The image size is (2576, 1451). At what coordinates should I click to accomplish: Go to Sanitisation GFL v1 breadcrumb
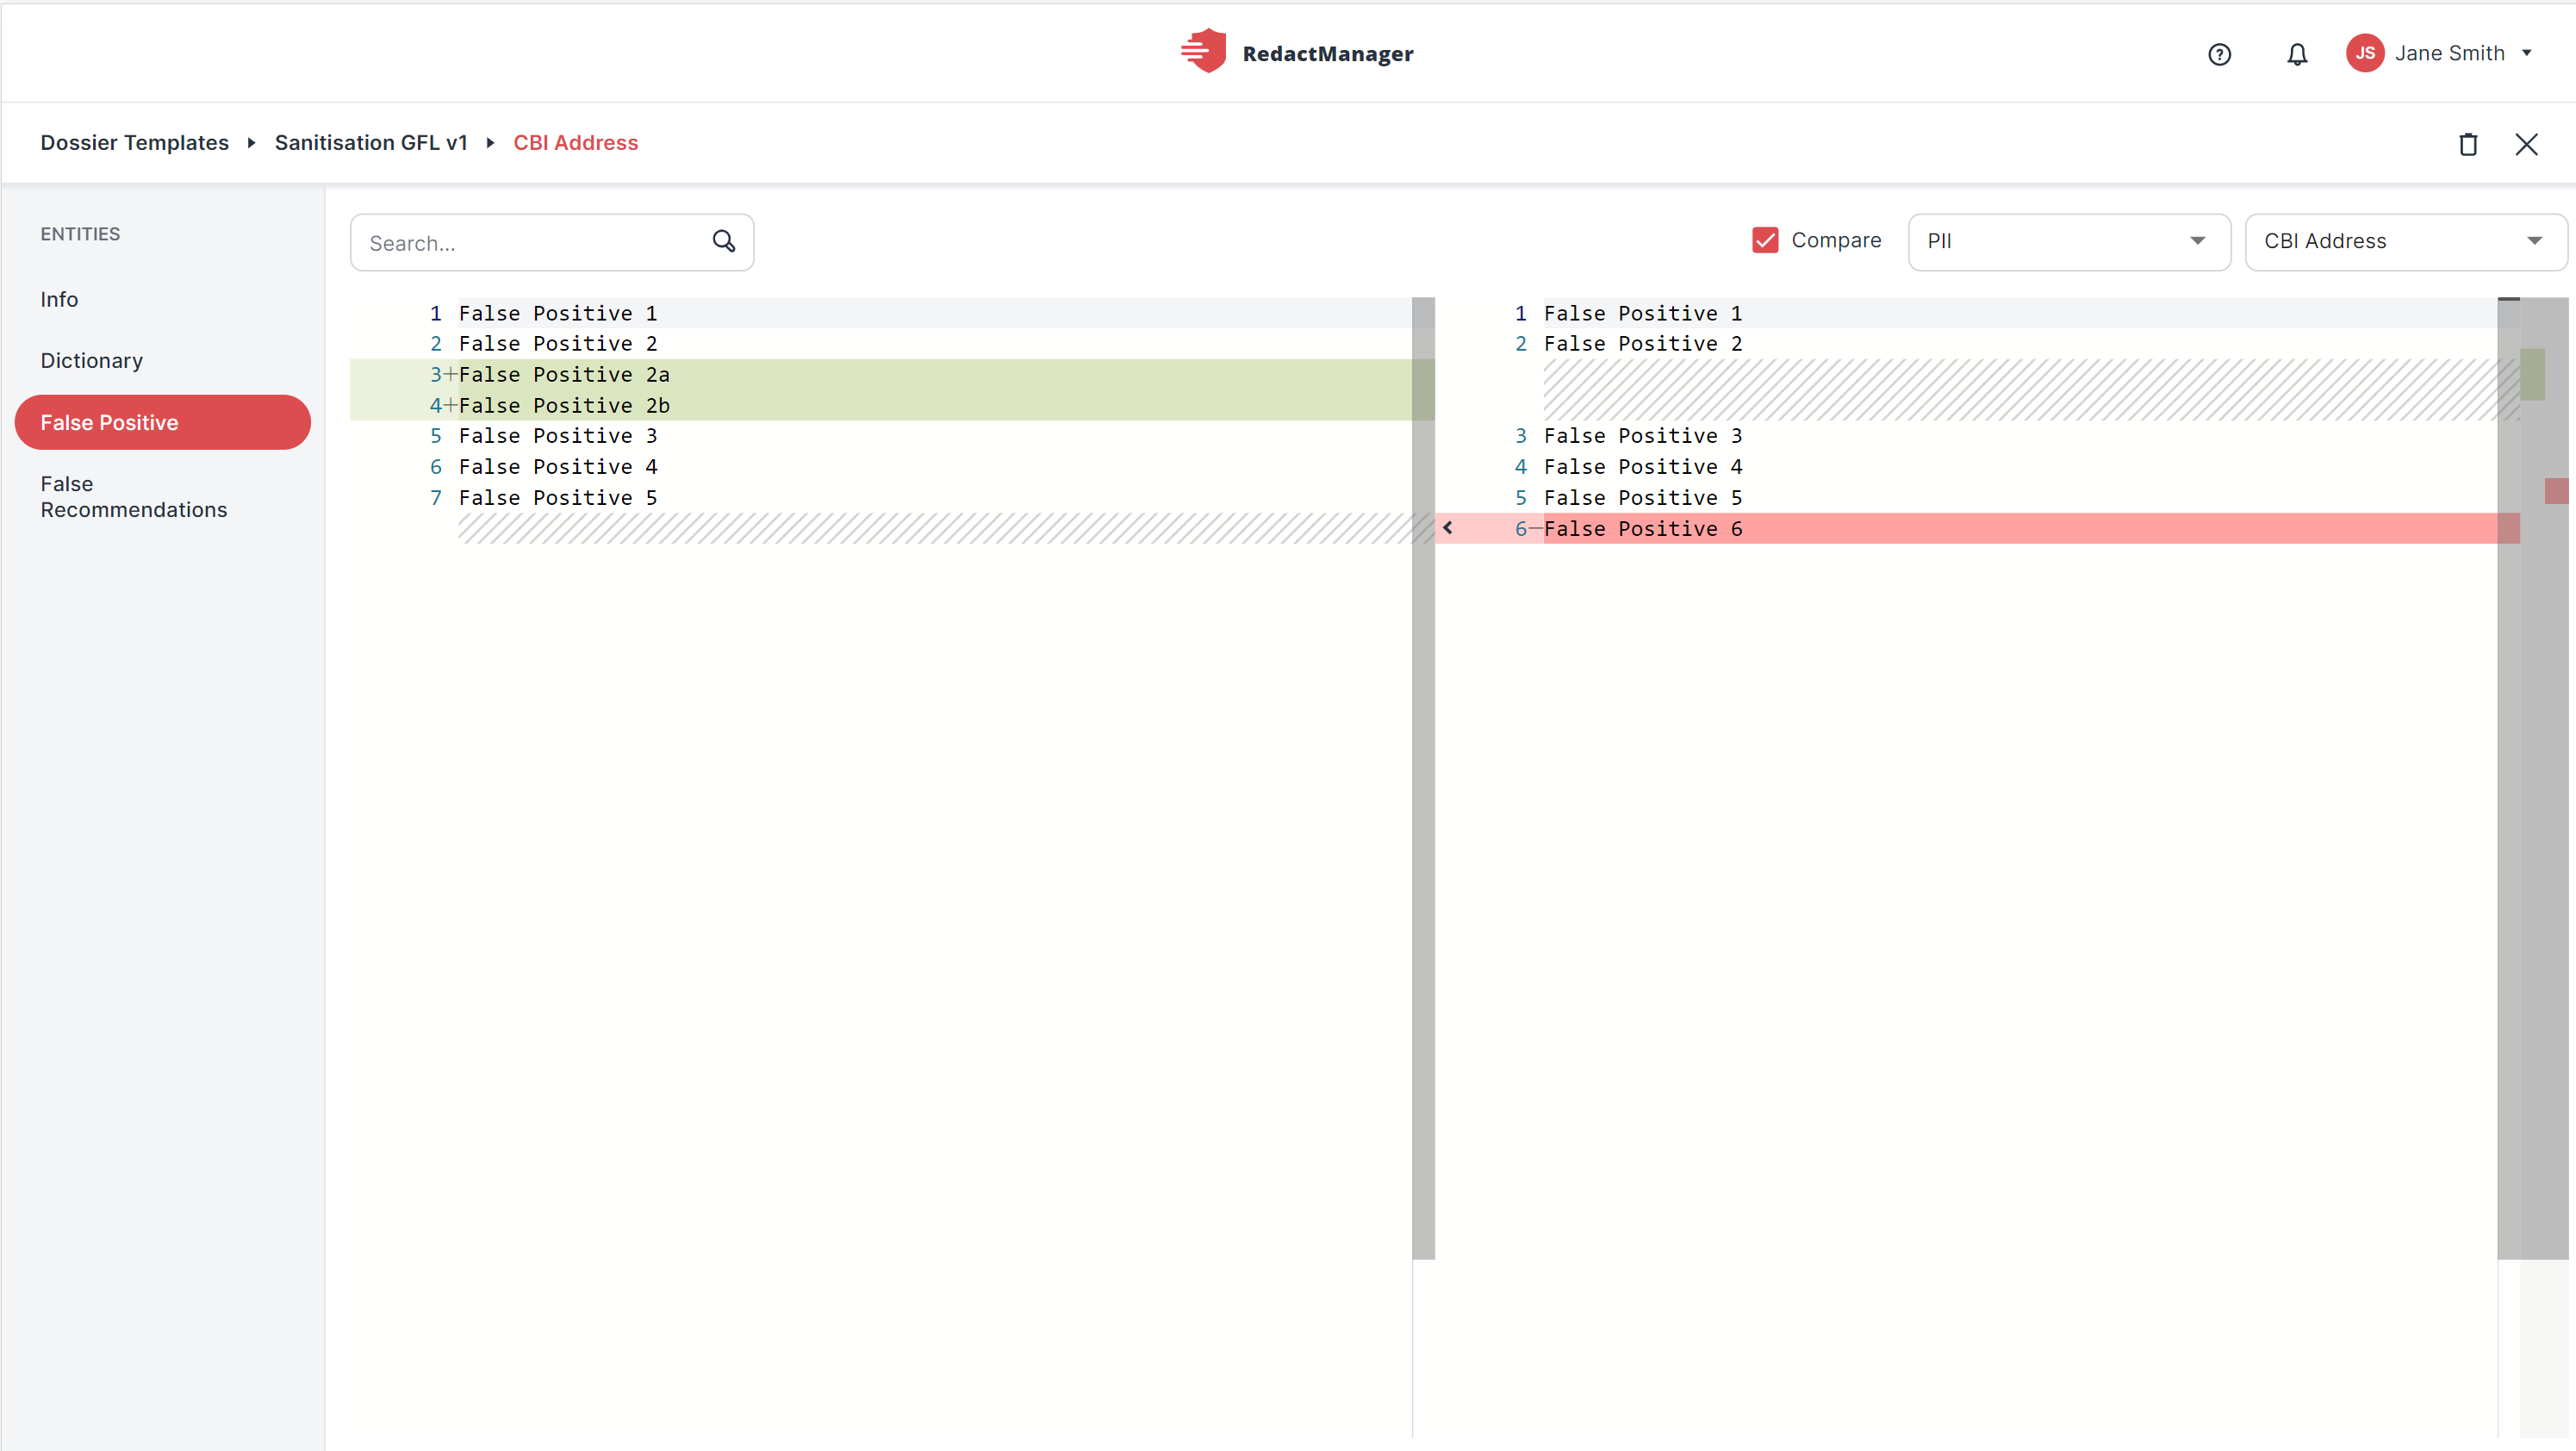point(371,142)
